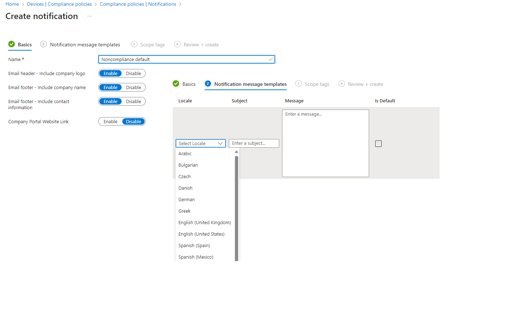Screen dimensions: 531x324
Task: Click the green checkmark of the lower Basics step
Action: 176,84
